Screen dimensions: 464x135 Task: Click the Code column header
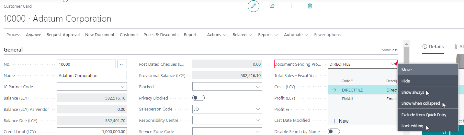point(347,81)
